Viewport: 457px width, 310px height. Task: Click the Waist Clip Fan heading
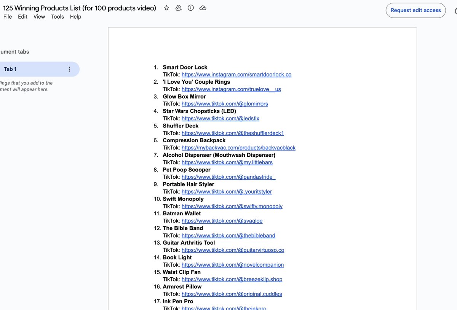pos(182,272)
